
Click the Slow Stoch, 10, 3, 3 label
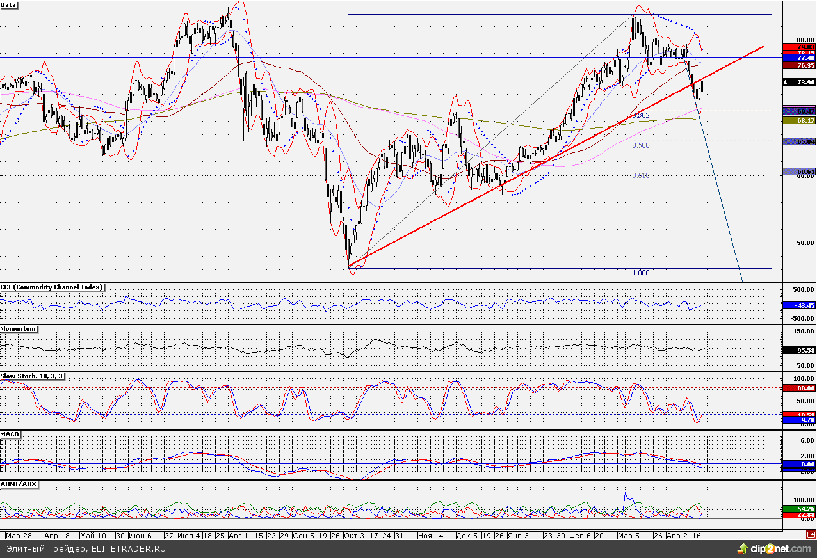click(33, 376)
